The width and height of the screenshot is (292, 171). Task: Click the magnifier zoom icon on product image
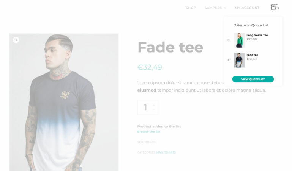click(x=16, y=40)
